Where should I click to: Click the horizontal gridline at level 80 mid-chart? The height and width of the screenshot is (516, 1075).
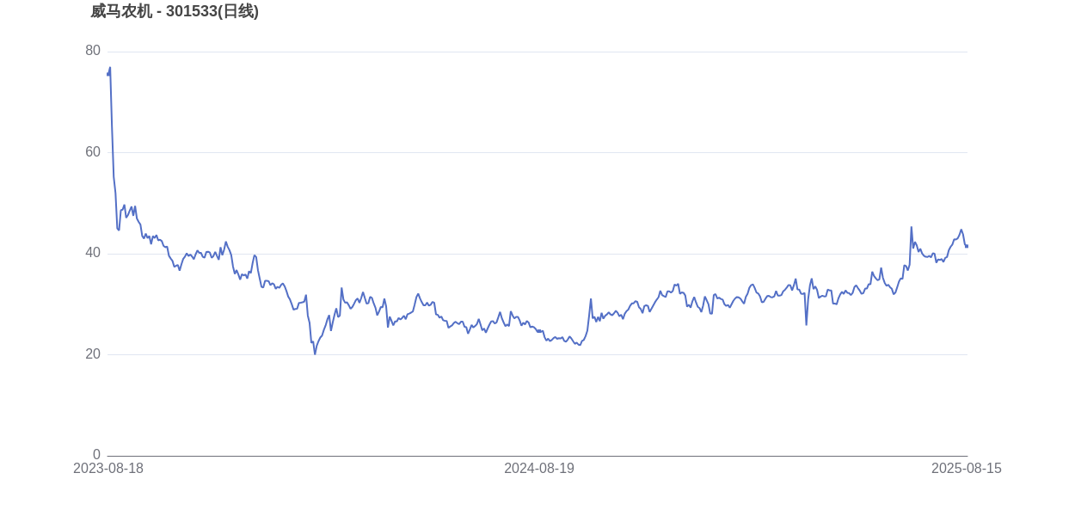[x=537, y=52]
